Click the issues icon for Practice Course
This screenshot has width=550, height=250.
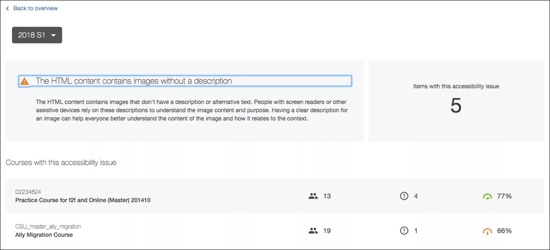pyautogui.click(x=404, y=196)
